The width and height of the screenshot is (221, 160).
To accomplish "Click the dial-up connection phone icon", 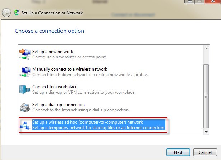I will click(24, 107).
